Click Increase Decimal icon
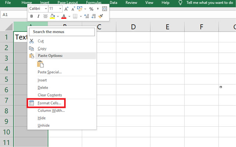This screenshot has width=236, height=147. [87, 16]
